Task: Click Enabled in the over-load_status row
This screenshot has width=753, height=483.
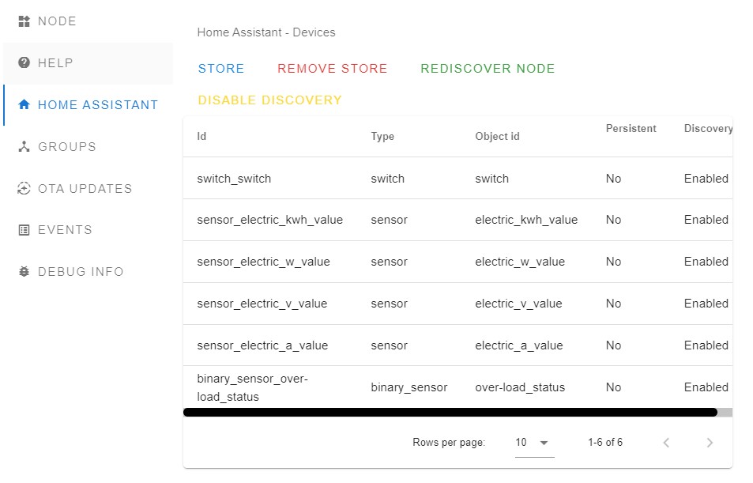Action: click(x=706, y=387)
